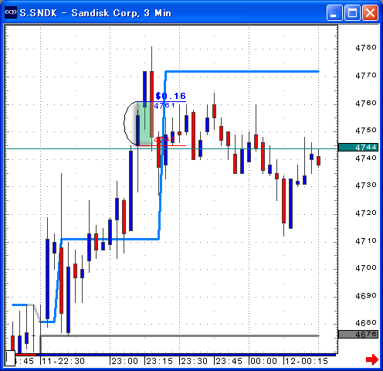Click the 4700 price axis label

click(366, 267)
